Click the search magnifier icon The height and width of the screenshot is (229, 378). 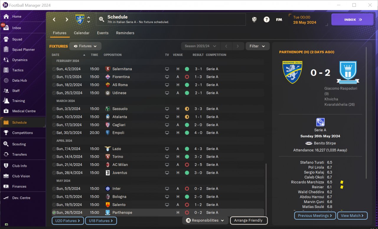102,19
